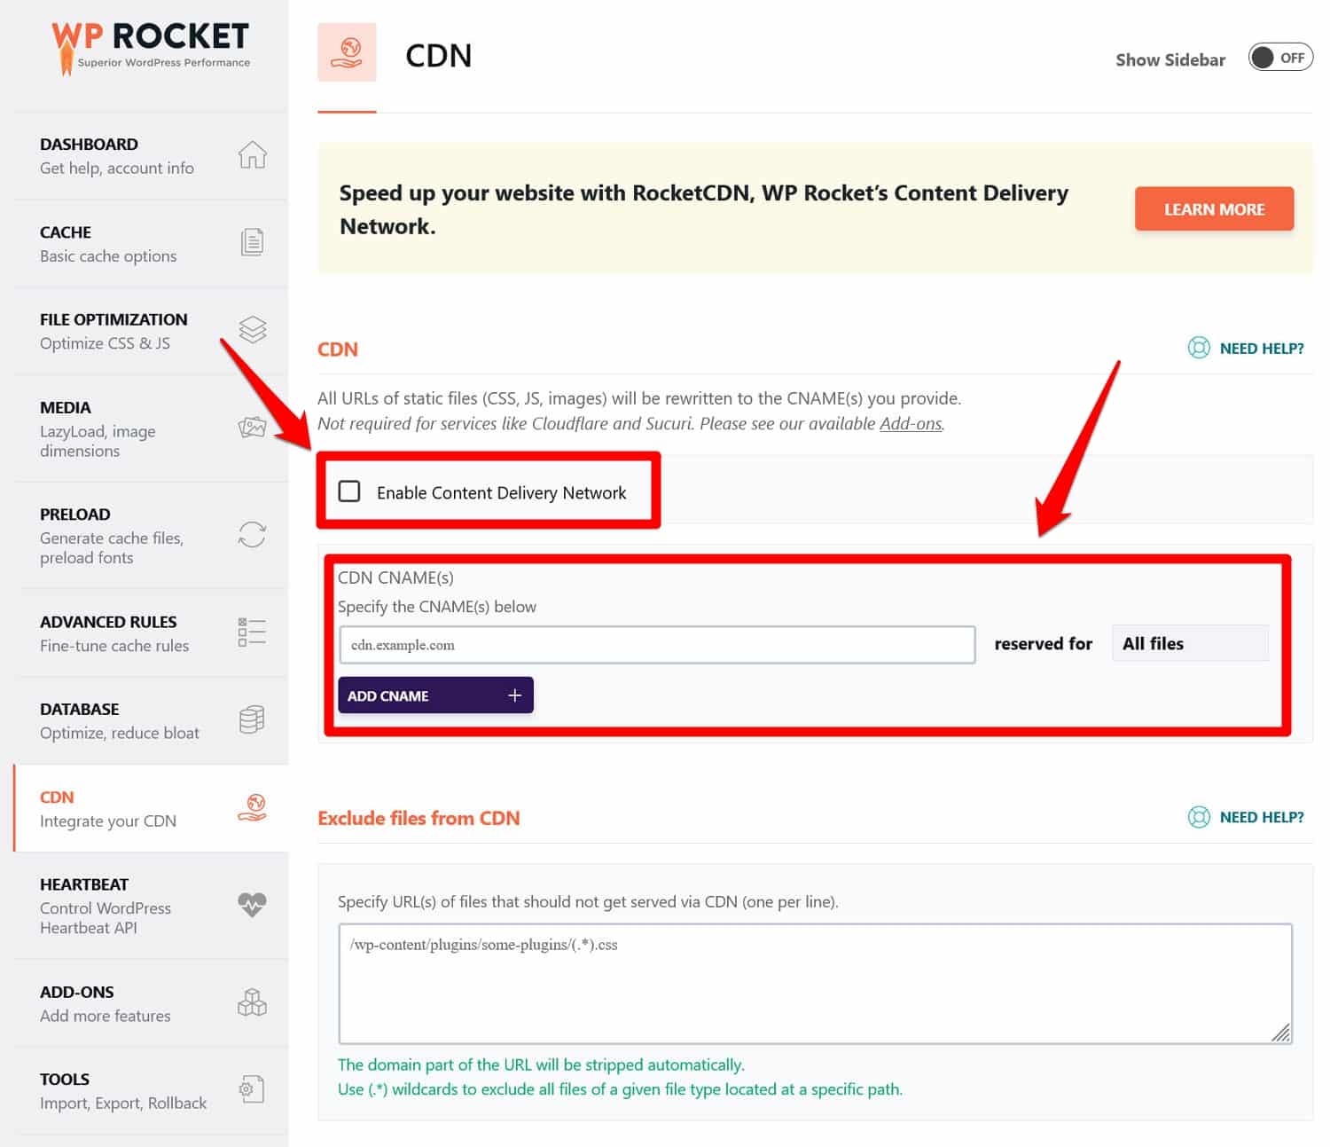
Task: Click the Tools gear file icon
Action: pos(252,1089)
